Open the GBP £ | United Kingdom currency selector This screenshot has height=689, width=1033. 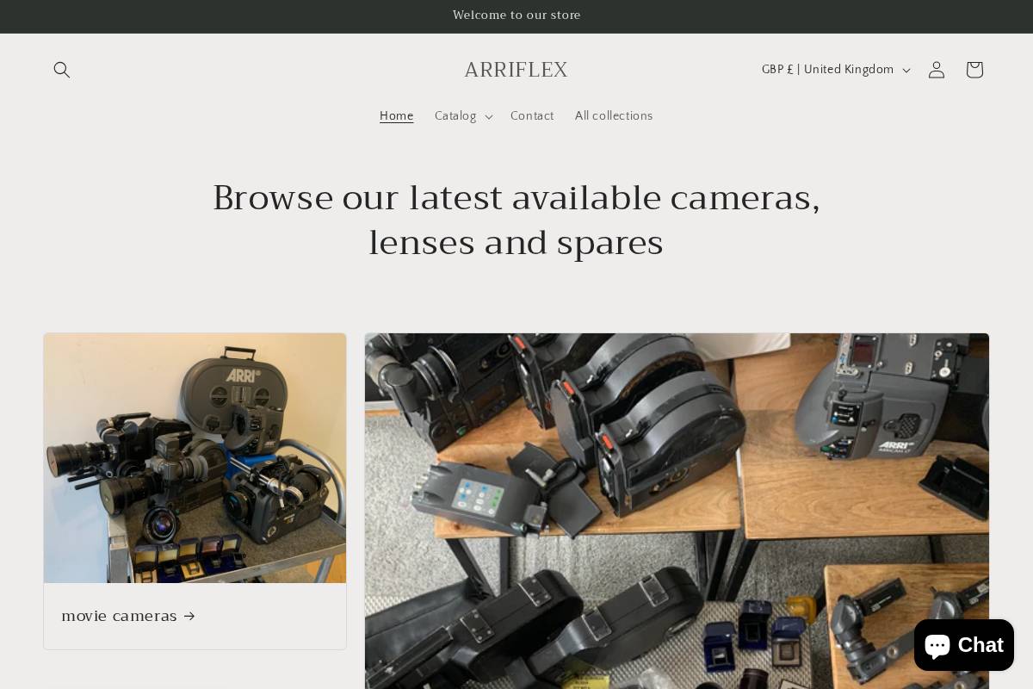point(827,70)
